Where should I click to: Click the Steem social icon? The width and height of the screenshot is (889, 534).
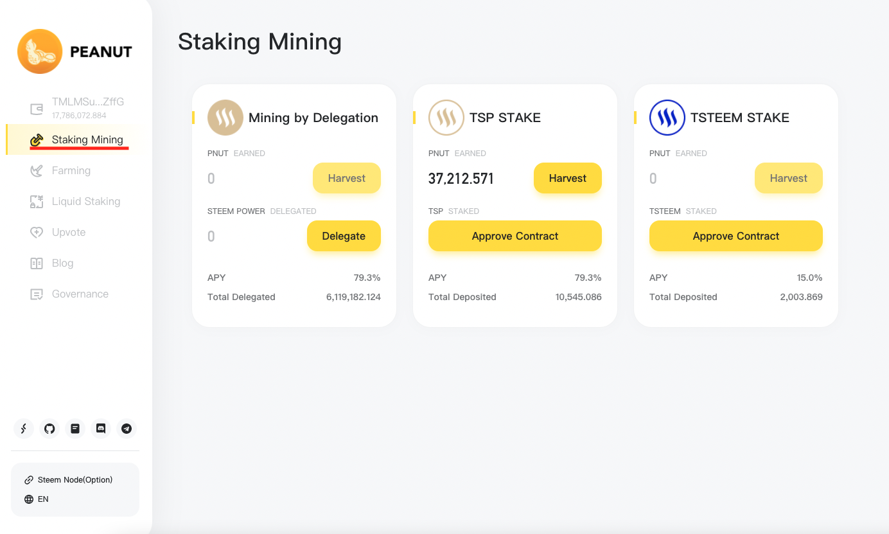[x=24, y=429]
